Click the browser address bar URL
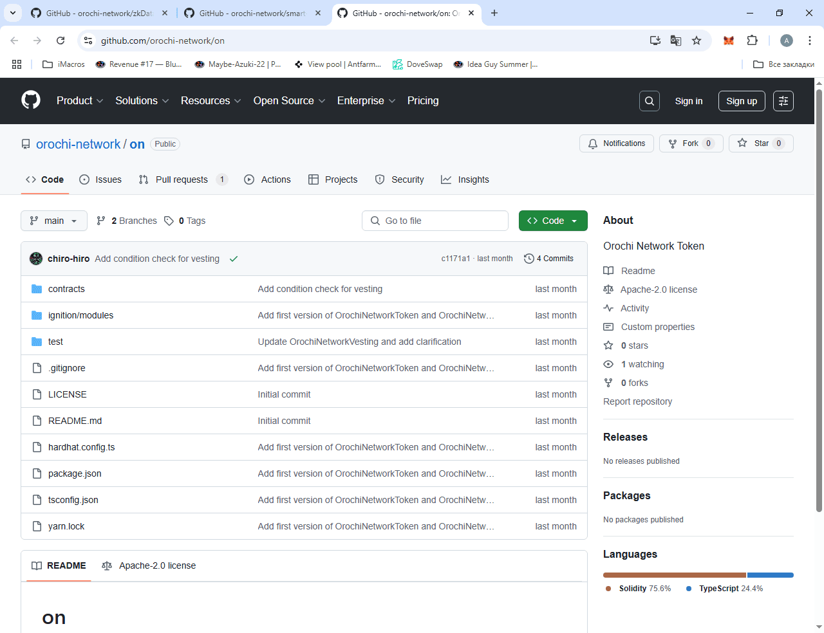Screen dimensions: 824x633 point(163,41)
